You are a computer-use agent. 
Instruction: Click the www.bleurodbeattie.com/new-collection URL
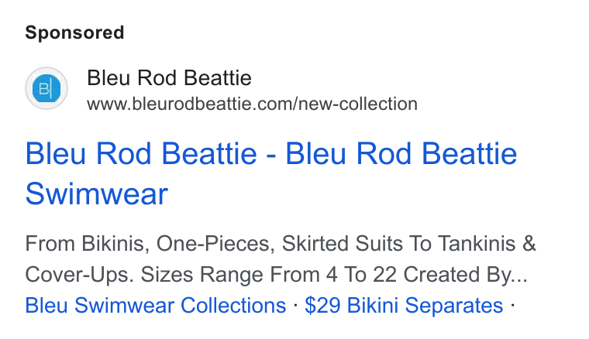tap(252, 104)
